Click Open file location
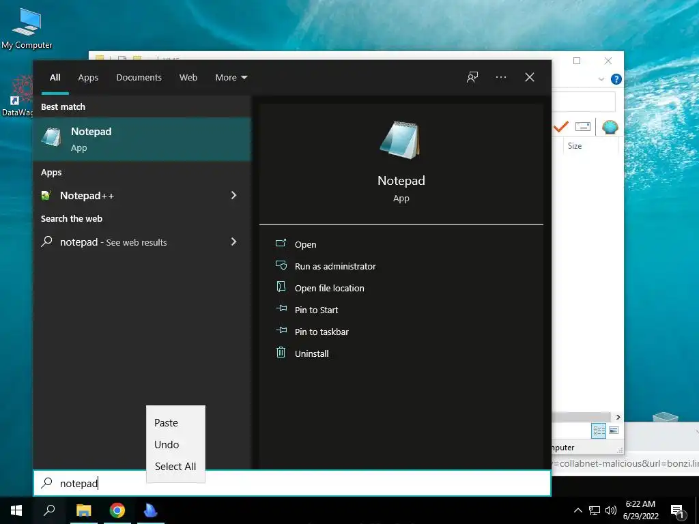The height and width of the screenshot is (524, 699). [330, 289]
